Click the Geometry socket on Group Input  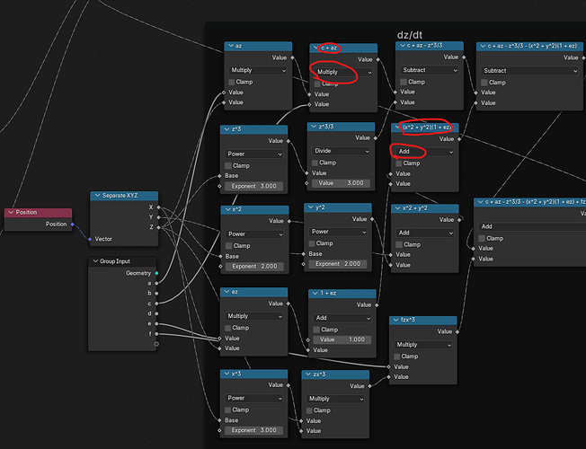point(156,273)
